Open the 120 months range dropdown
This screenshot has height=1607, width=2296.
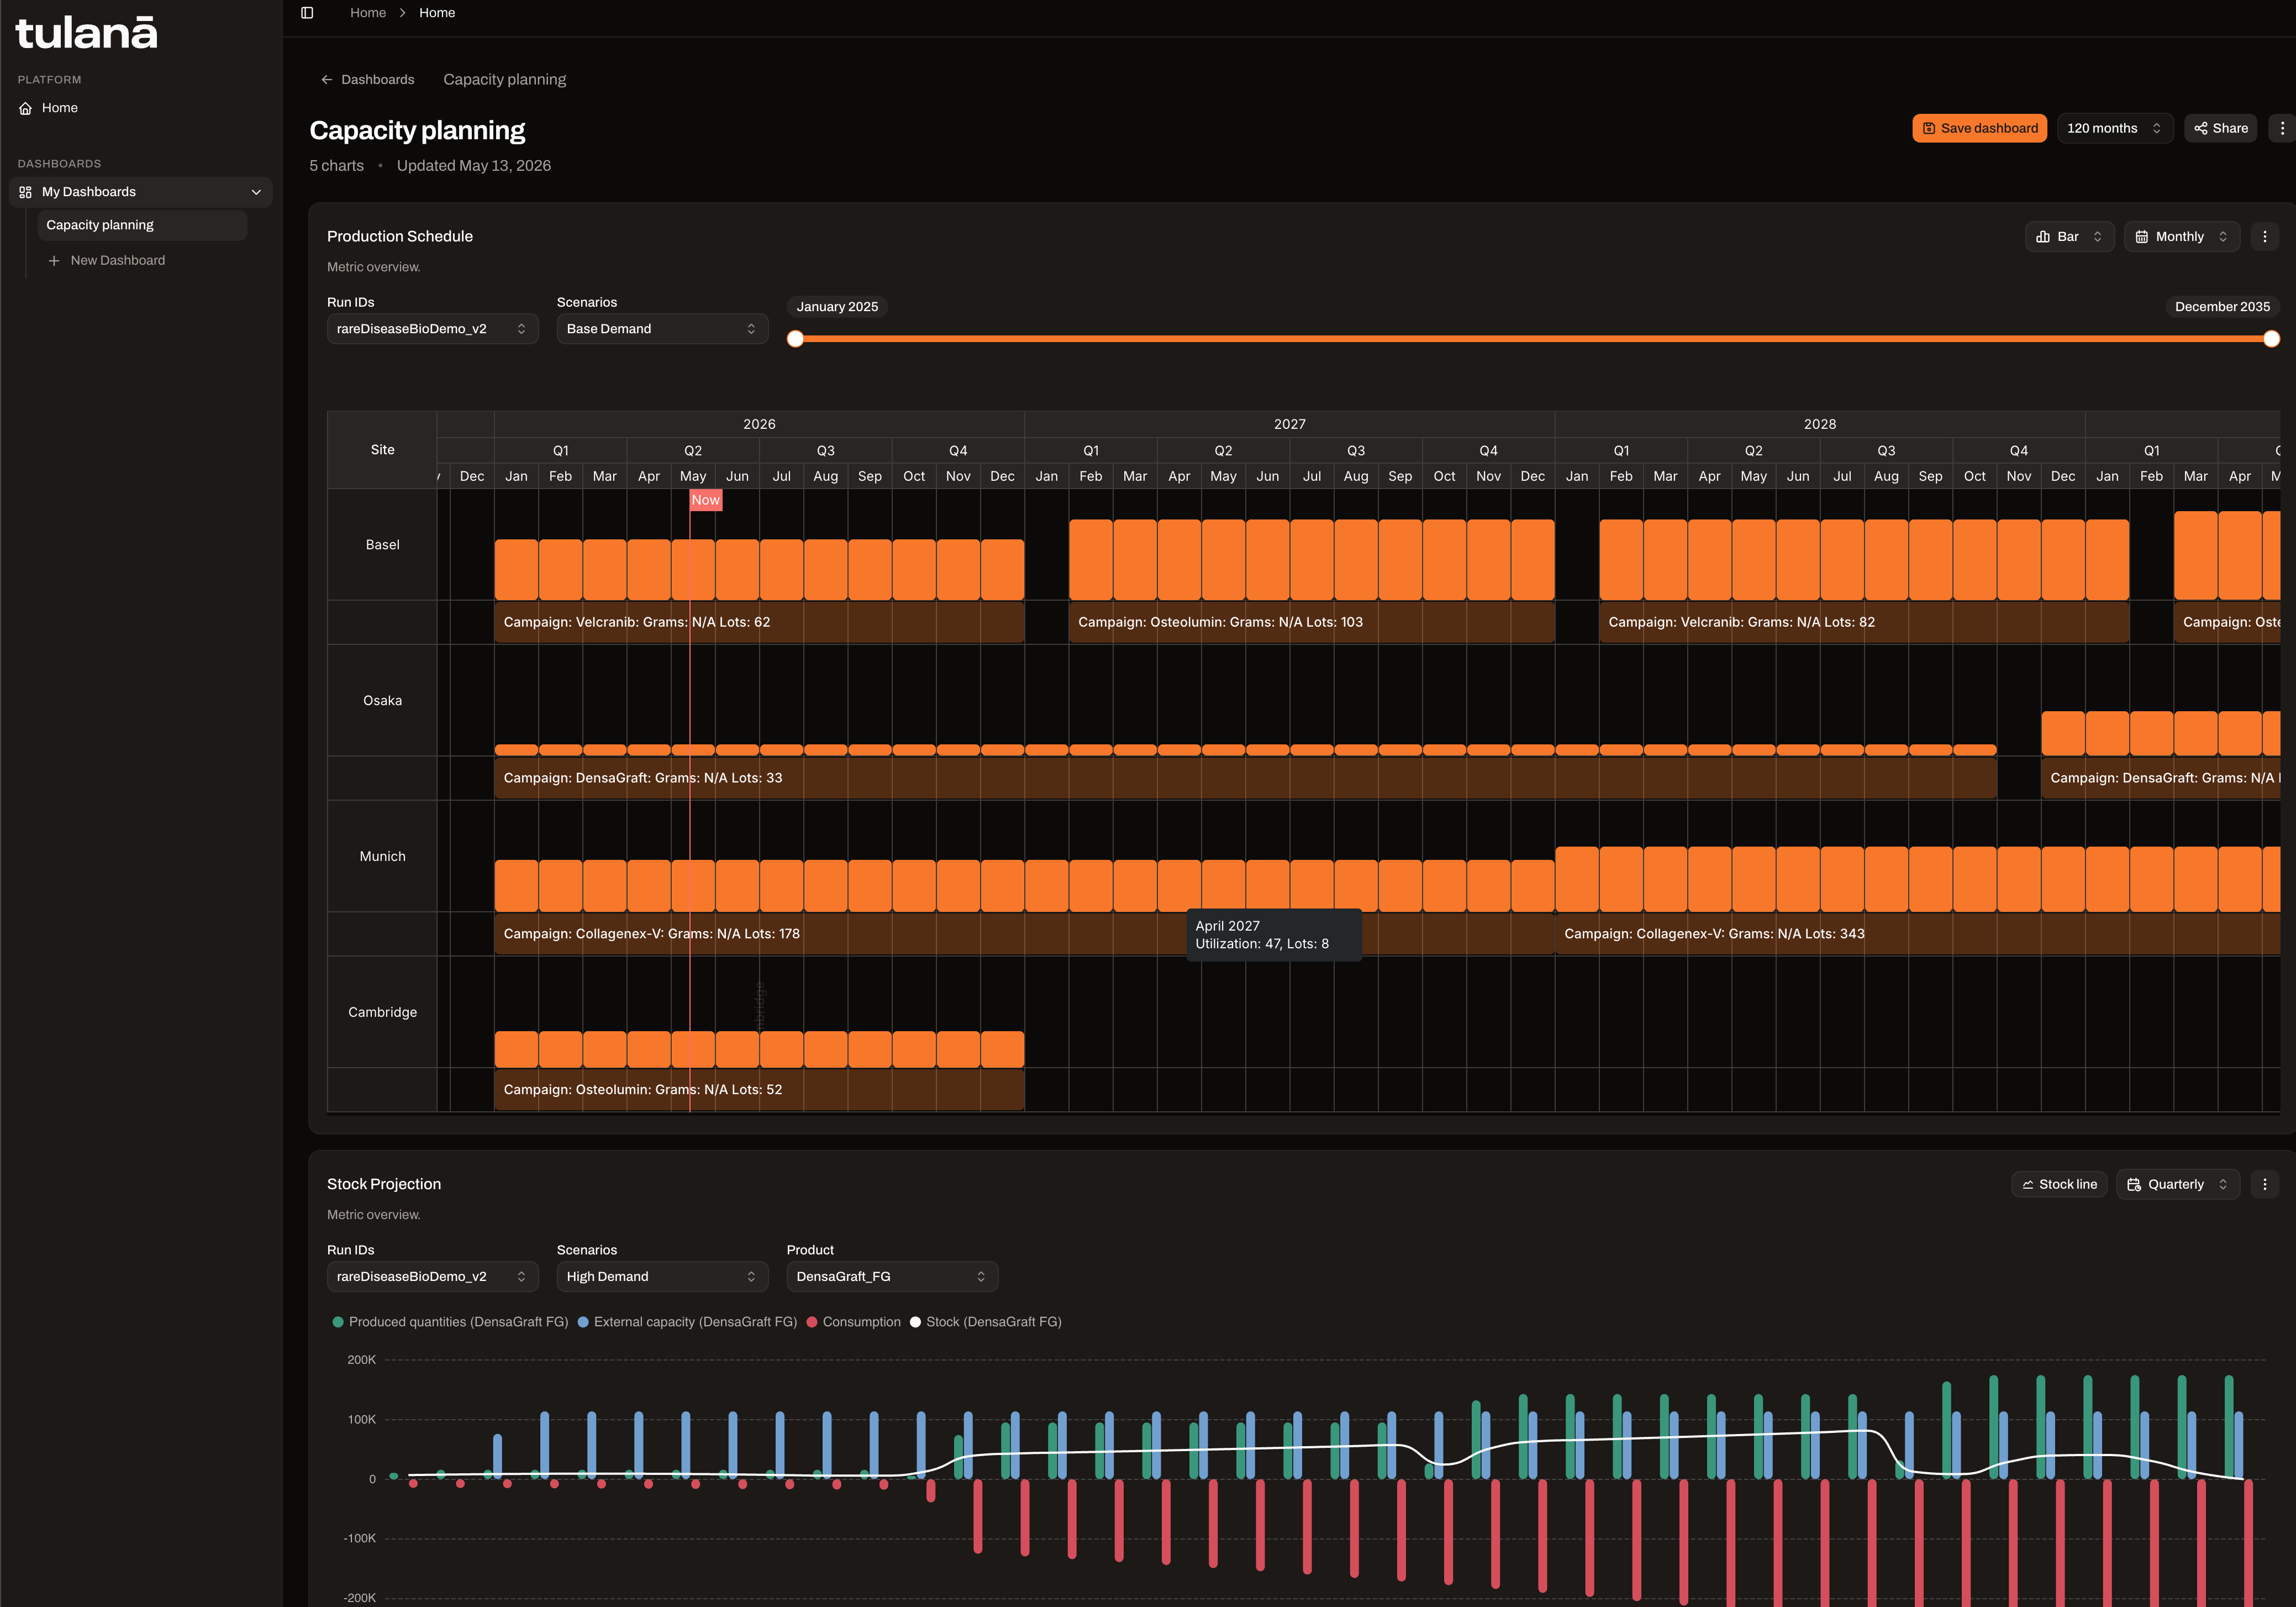[2115, 128]
